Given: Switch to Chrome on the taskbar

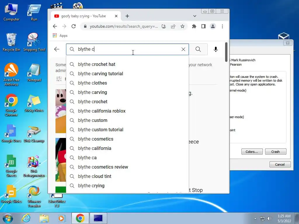Looking at the screenshot, I should coord(80,218).
